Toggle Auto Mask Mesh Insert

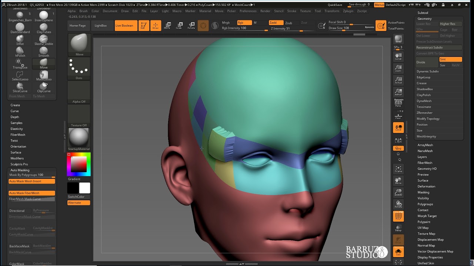coord(32,181)
